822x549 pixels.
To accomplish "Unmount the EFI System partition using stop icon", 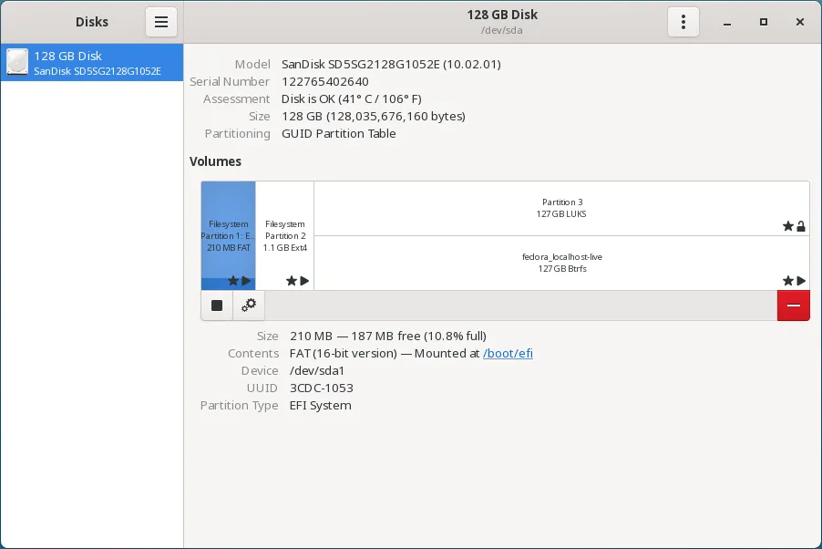I will 216,305.
